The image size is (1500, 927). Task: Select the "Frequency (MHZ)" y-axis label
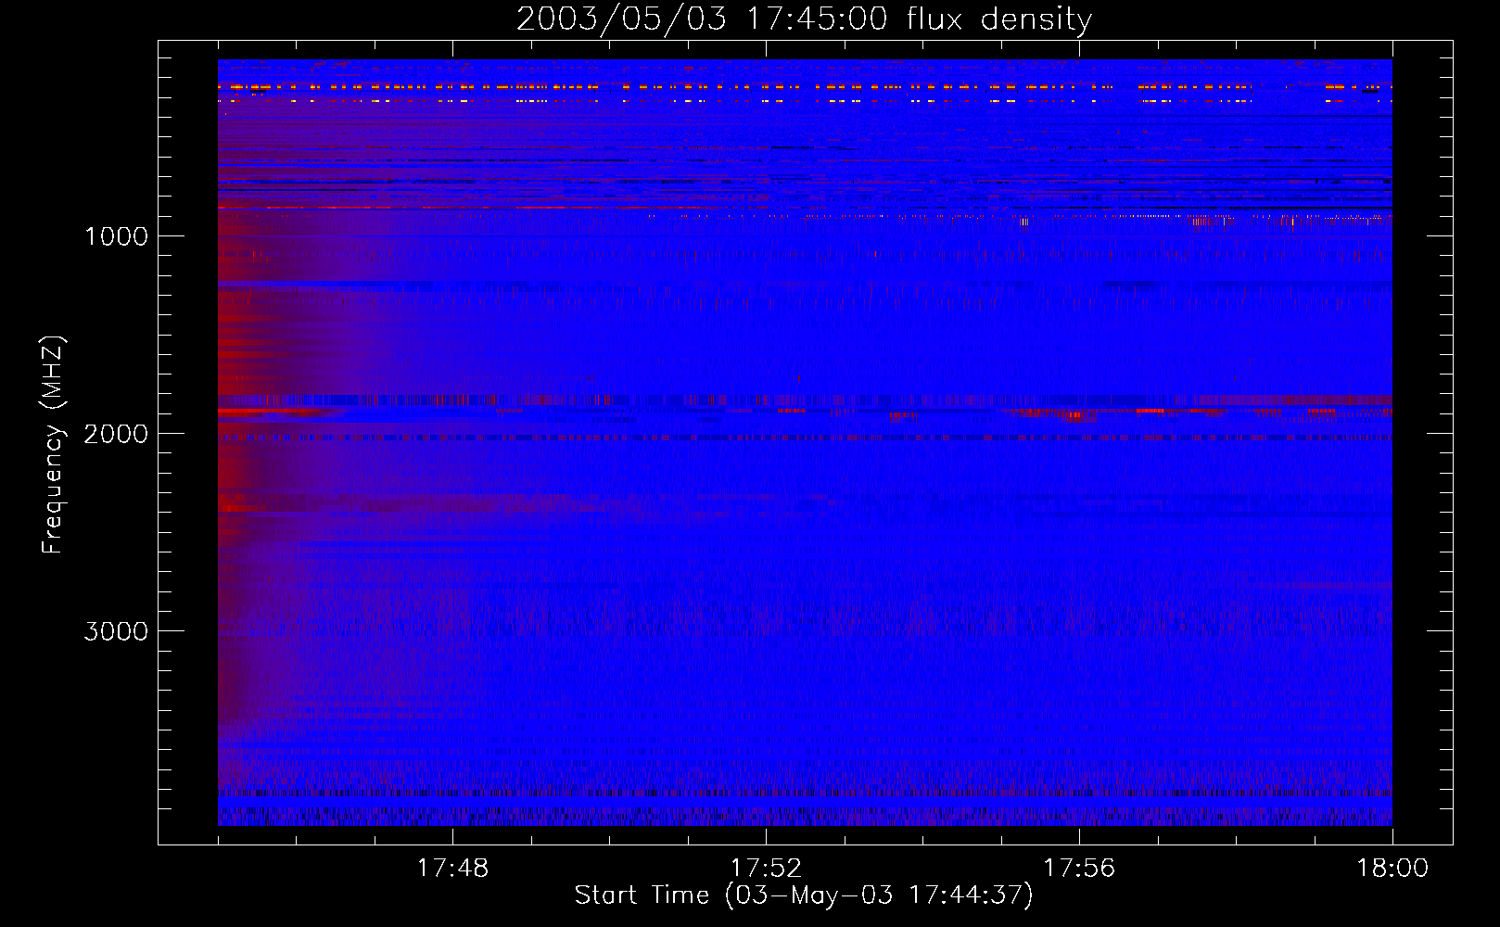[x=54, y=445]
